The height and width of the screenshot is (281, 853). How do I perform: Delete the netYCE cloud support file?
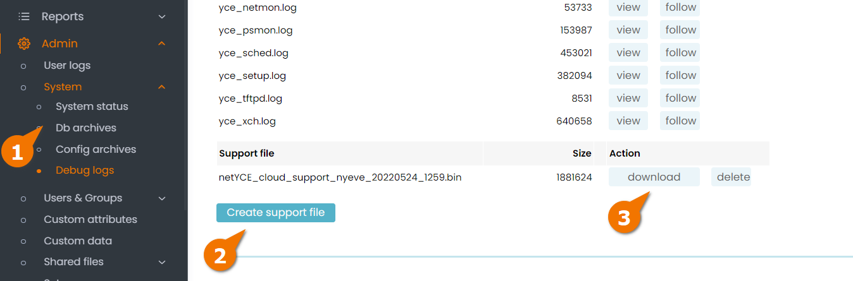tap(731, 177)
